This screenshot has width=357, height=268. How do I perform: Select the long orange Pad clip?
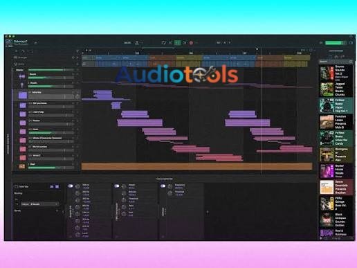196,166
